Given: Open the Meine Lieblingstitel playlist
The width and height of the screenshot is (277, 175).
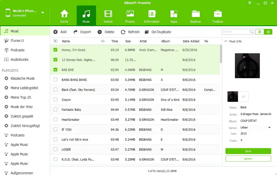Looking at the screenshot, I should (25, 88).
